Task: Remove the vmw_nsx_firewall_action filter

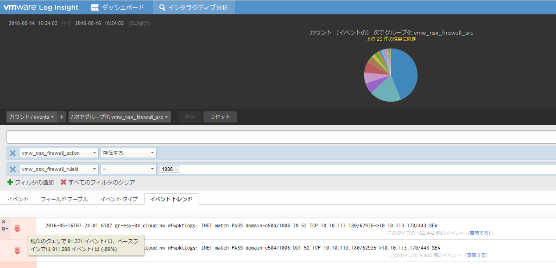Action: (13, 153)
